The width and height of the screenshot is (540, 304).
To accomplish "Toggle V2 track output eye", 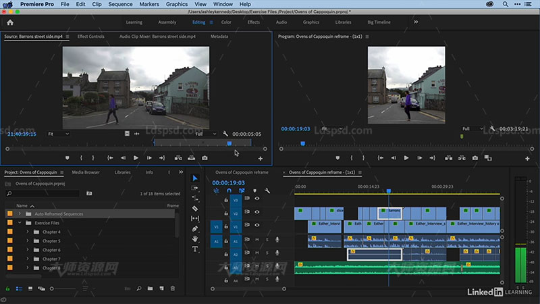I will click(257, 212).
